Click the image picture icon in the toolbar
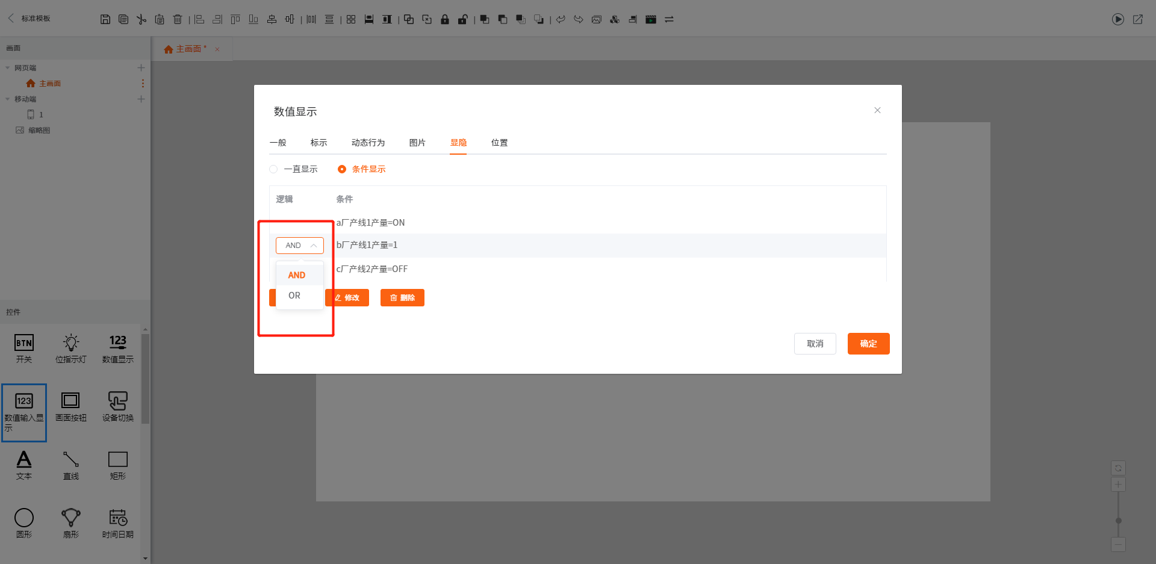Viewport: 1156px width, 564px height. [597, 19]
